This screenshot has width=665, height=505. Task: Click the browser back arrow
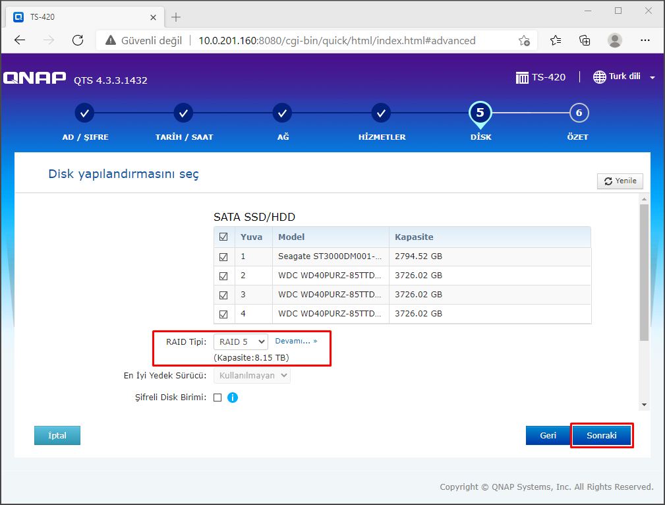(20, 40)
